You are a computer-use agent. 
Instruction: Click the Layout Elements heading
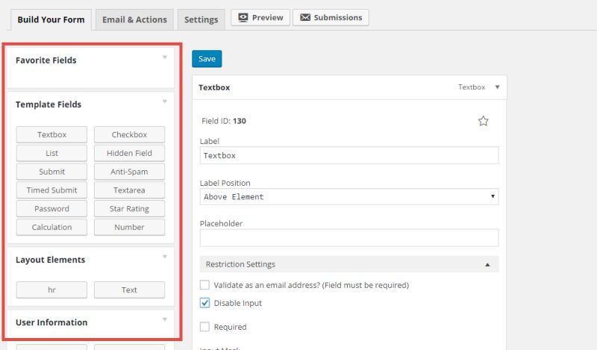coord(50,260)
